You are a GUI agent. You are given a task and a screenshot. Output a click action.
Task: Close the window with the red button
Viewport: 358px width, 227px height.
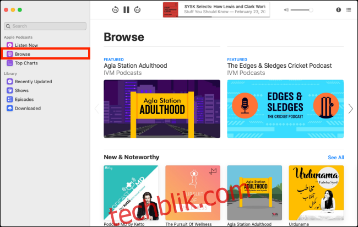pos(6,9)
